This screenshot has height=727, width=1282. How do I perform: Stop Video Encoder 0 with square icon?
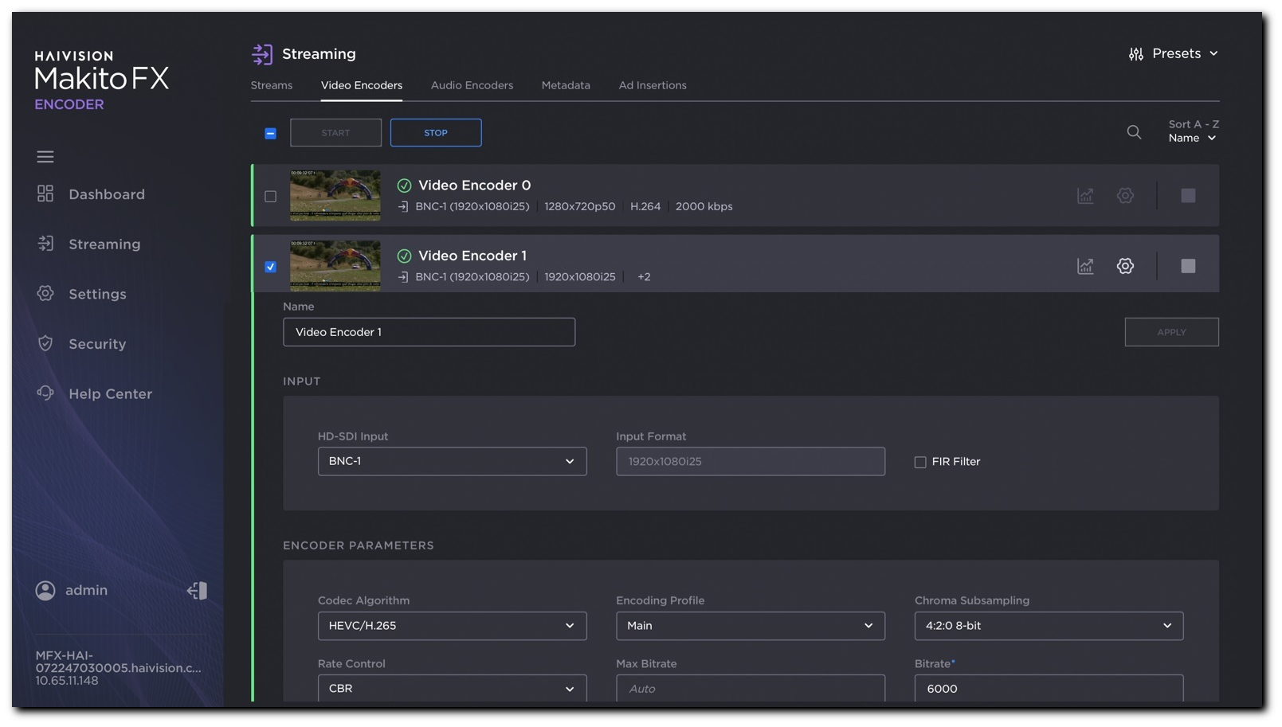1188,196
